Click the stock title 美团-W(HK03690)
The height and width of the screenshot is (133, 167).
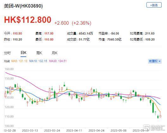coord(23,6)
